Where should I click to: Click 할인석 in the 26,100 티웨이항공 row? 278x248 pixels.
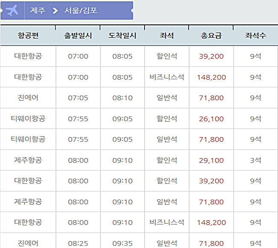[x=167, y=119]
